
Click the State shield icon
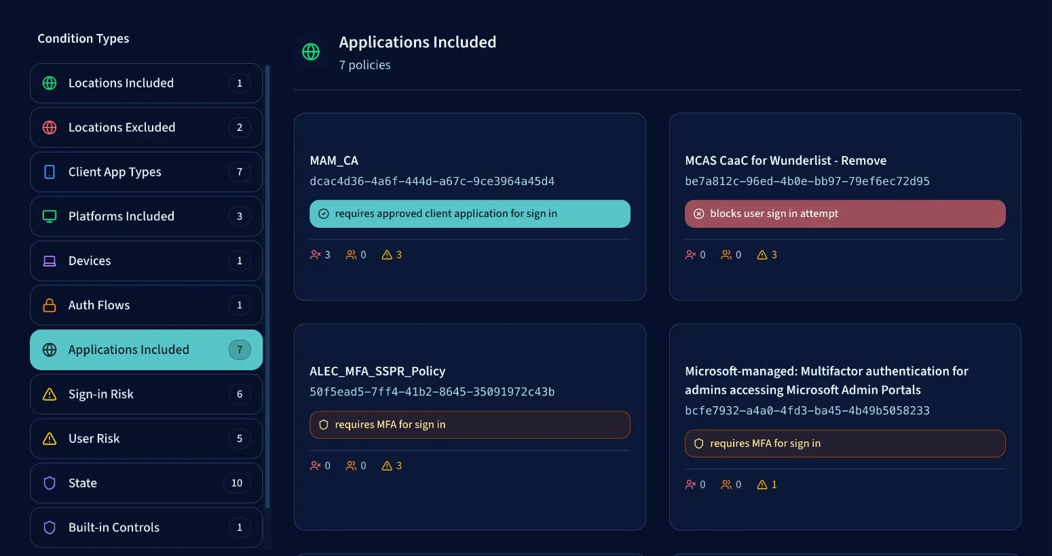coord(49,483)
